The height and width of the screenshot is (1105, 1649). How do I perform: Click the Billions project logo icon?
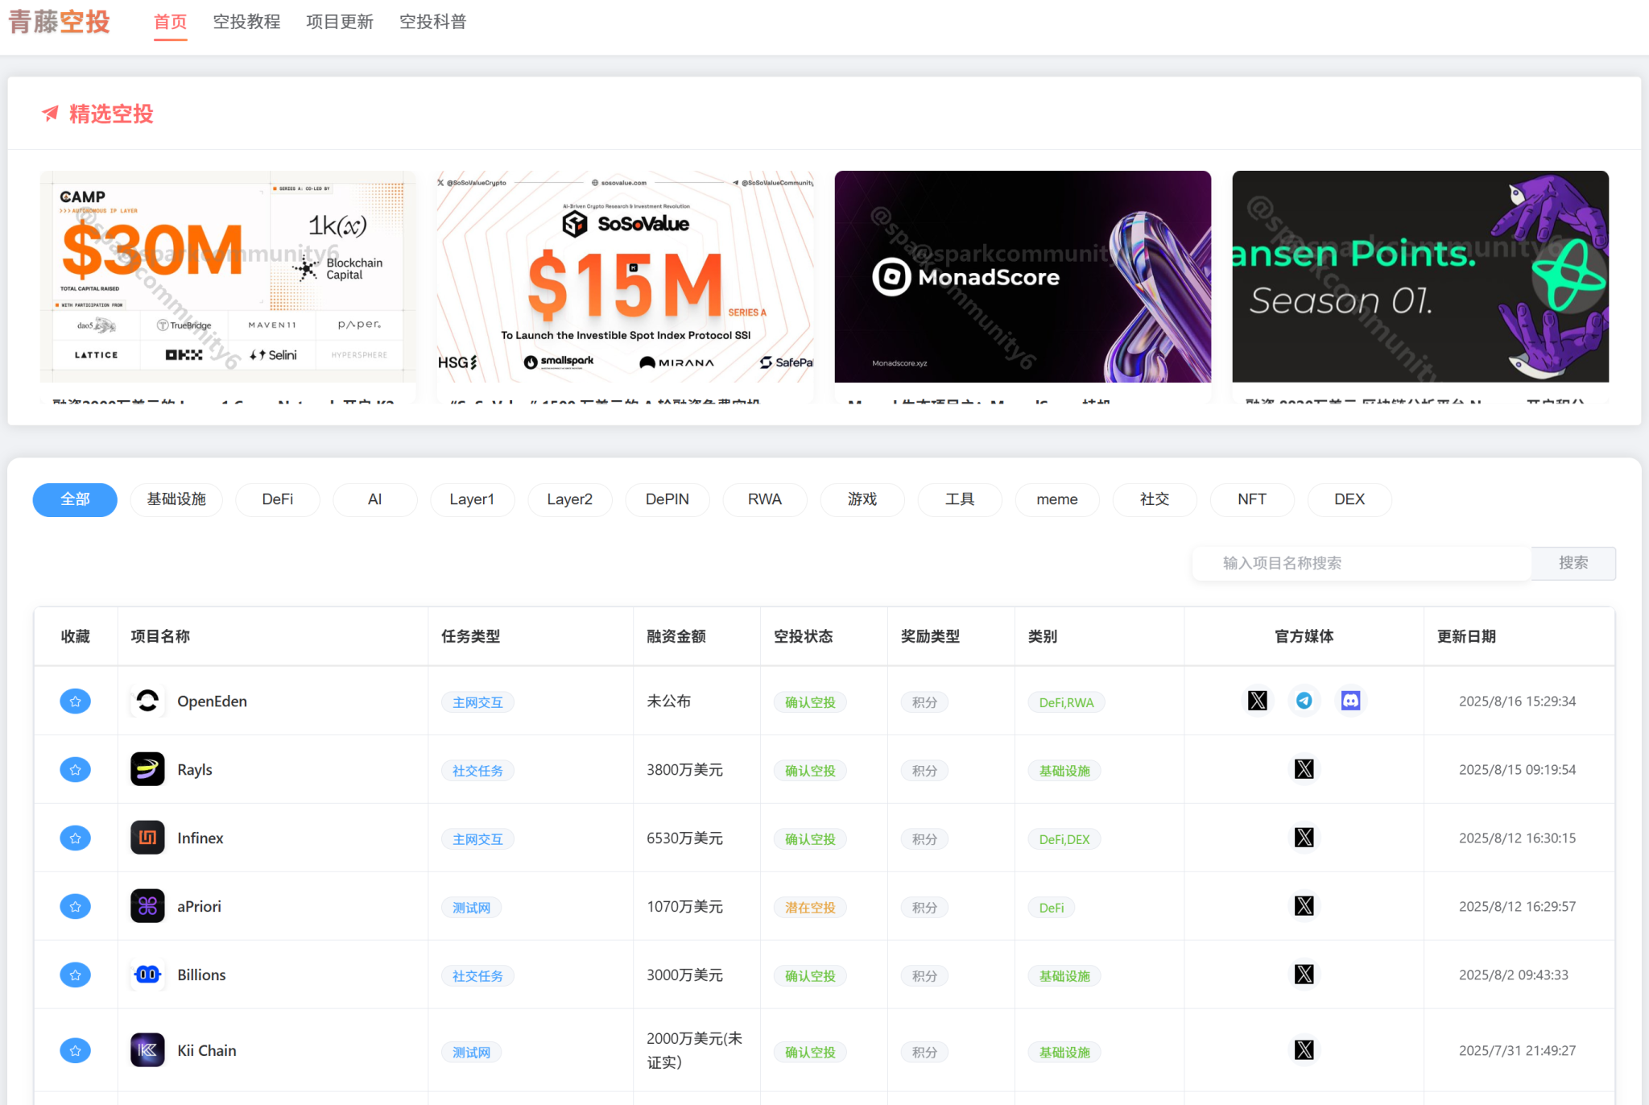pos(147,975)
